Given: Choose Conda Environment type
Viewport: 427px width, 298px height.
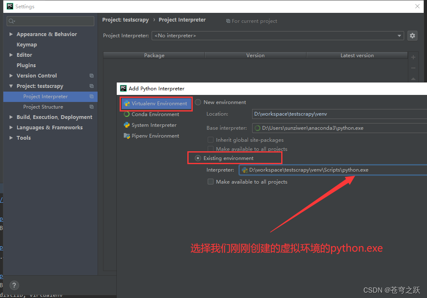Looking at the screenshot, I should click(155, 114).
